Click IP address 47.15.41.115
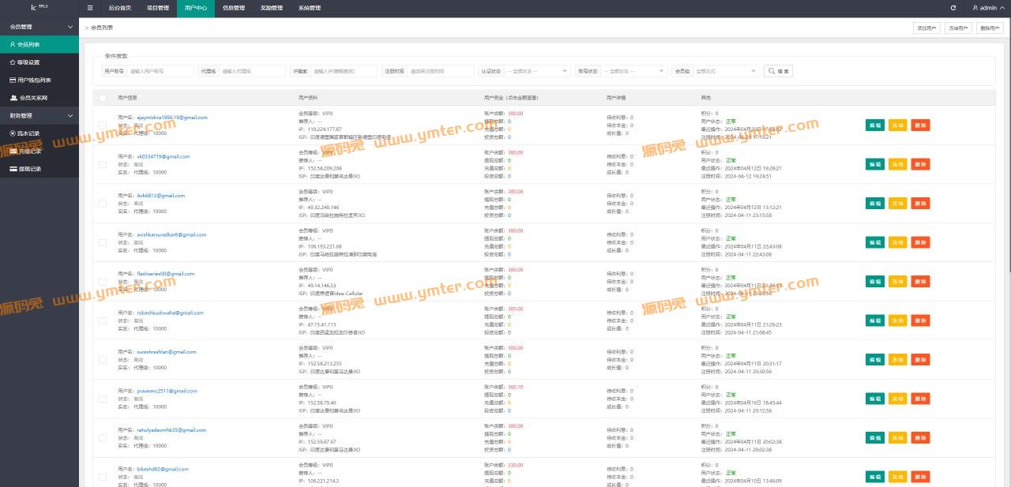This screenshot has width=1011, height=487. point(321,324)
